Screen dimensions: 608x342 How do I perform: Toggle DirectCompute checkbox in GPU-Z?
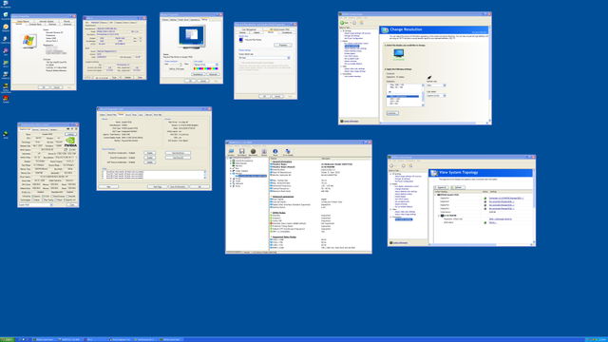(52, 197)
